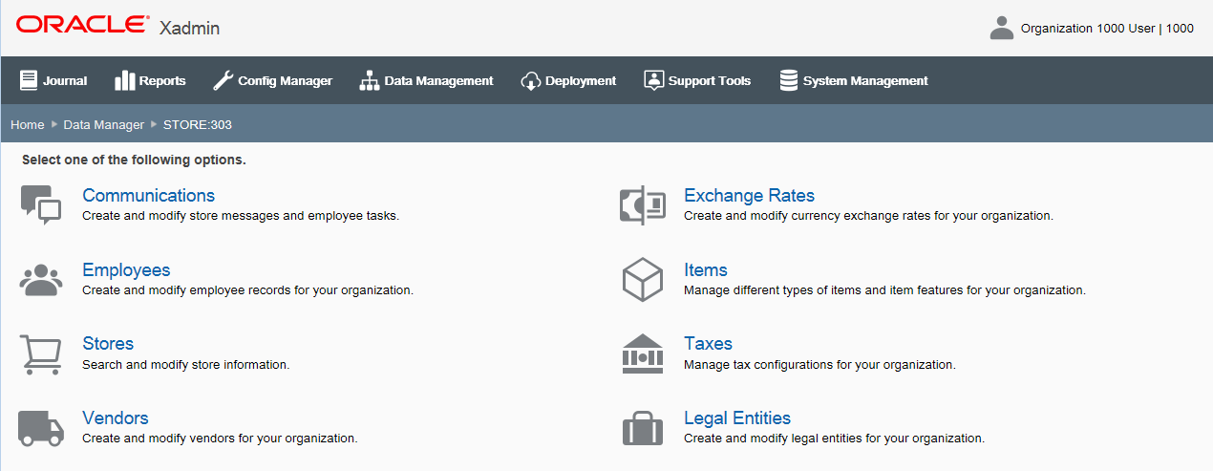Click the Data Management hierarchy icon
This screenshot has height=471, width=1213.
[369, 80]
